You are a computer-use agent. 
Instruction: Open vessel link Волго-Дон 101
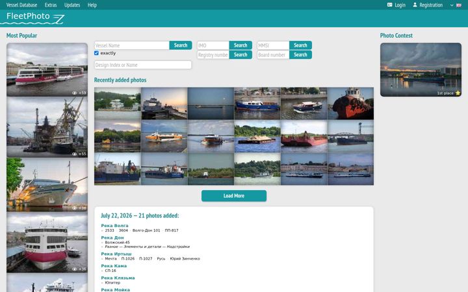[146, 230]
